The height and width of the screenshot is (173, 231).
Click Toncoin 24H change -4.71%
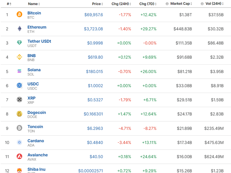tap(125, 128)
